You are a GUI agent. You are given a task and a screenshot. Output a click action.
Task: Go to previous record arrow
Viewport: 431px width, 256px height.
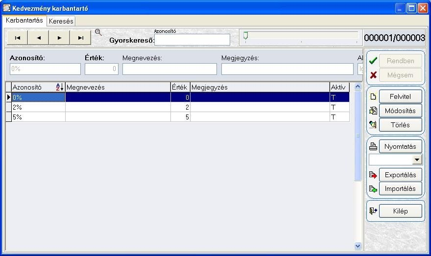(x=39, y=38)
